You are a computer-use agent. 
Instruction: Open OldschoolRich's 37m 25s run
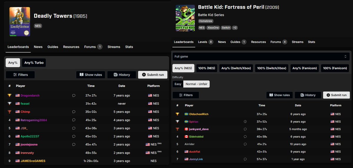(x=262, y=114)
